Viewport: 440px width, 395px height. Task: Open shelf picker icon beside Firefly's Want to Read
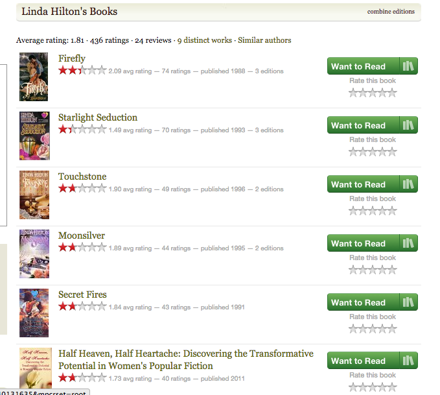[408, 66]
